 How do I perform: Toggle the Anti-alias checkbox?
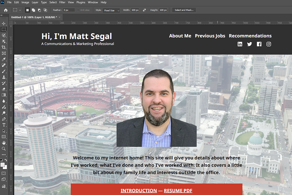[x=79, y=10]
